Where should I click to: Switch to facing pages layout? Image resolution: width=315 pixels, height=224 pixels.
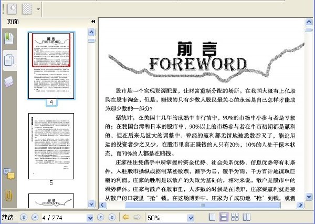(247, 217)
